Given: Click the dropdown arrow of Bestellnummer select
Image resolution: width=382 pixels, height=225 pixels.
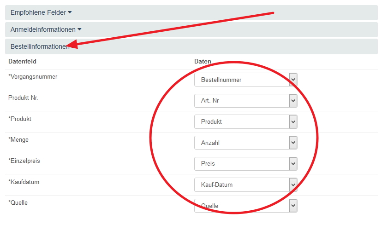Looking at the screenshot, I should click(293, 80).
